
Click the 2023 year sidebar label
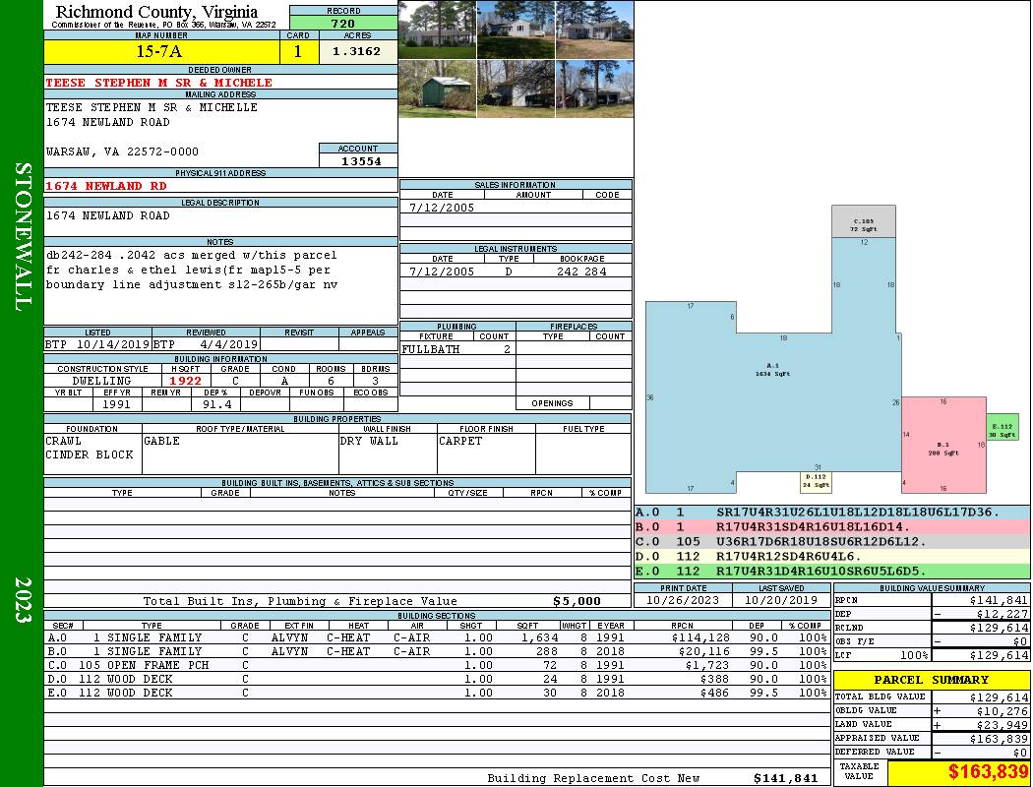click(x=22, y=599)
